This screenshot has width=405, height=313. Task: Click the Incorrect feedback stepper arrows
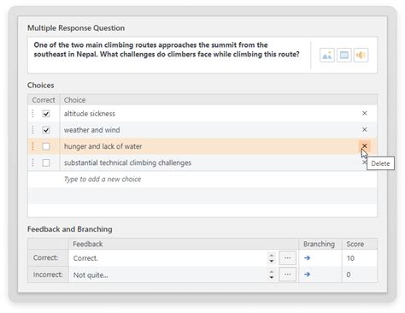[x=272, y=275]
